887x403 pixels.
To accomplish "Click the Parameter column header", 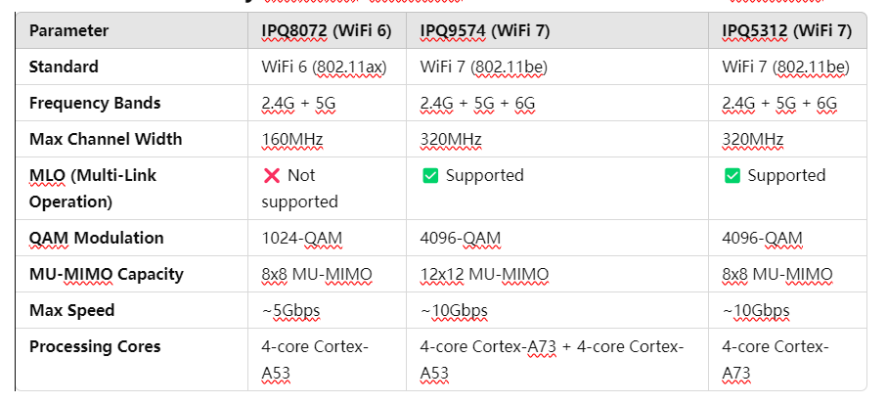I will click(x=68, y=30).
